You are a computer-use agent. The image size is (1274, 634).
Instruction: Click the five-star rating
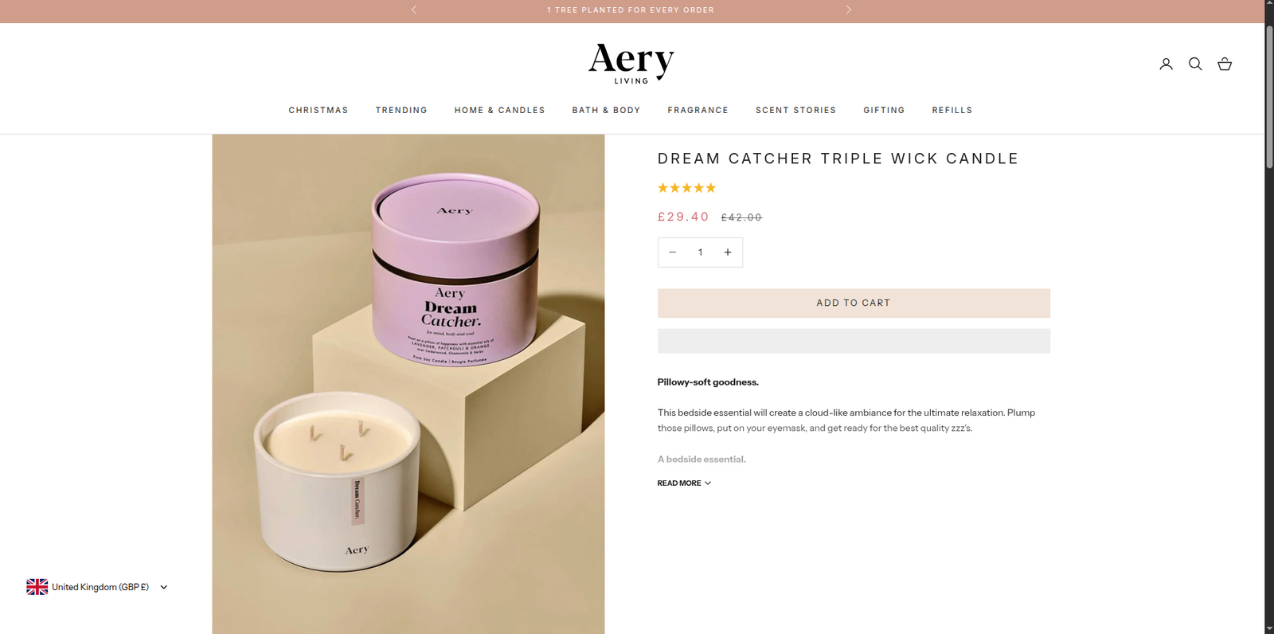coord(686,188)
